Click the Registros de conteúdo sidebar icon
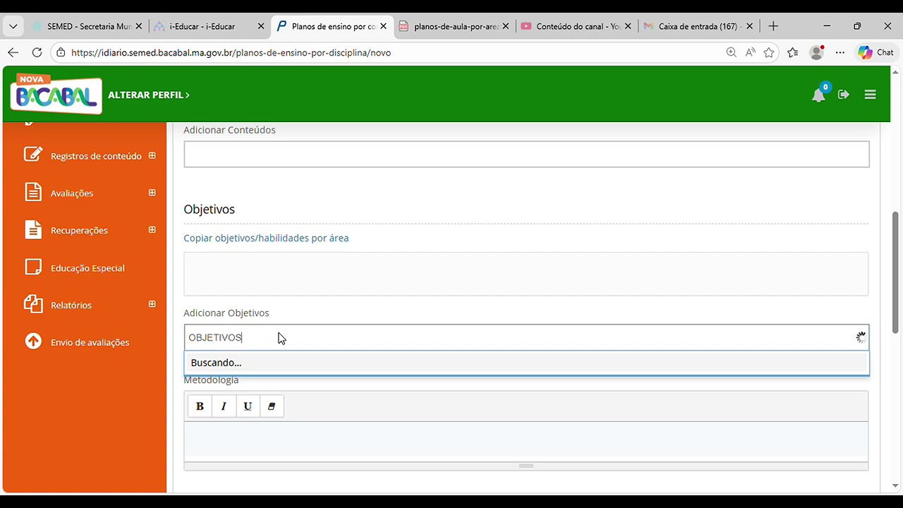The height and width of the screenshot is (508, 903). click(33, 155)
